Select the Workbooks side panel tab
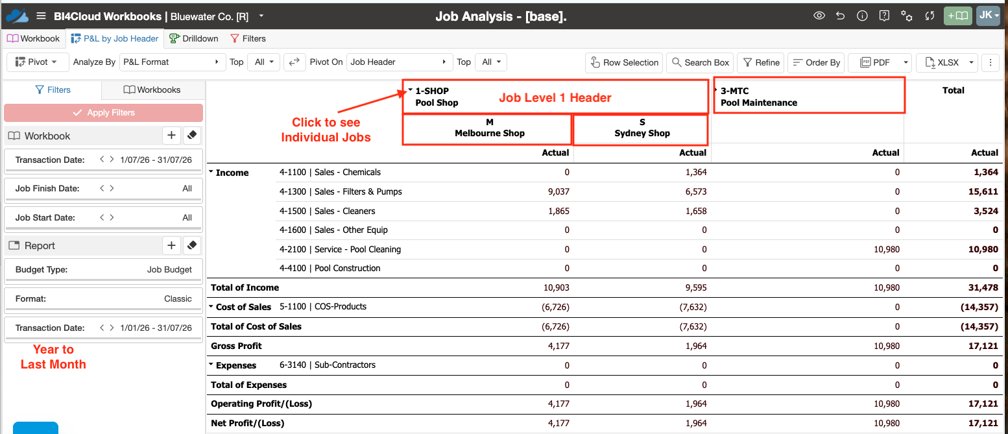Viewport: 1008px width, 434px height. pos(152,90)
